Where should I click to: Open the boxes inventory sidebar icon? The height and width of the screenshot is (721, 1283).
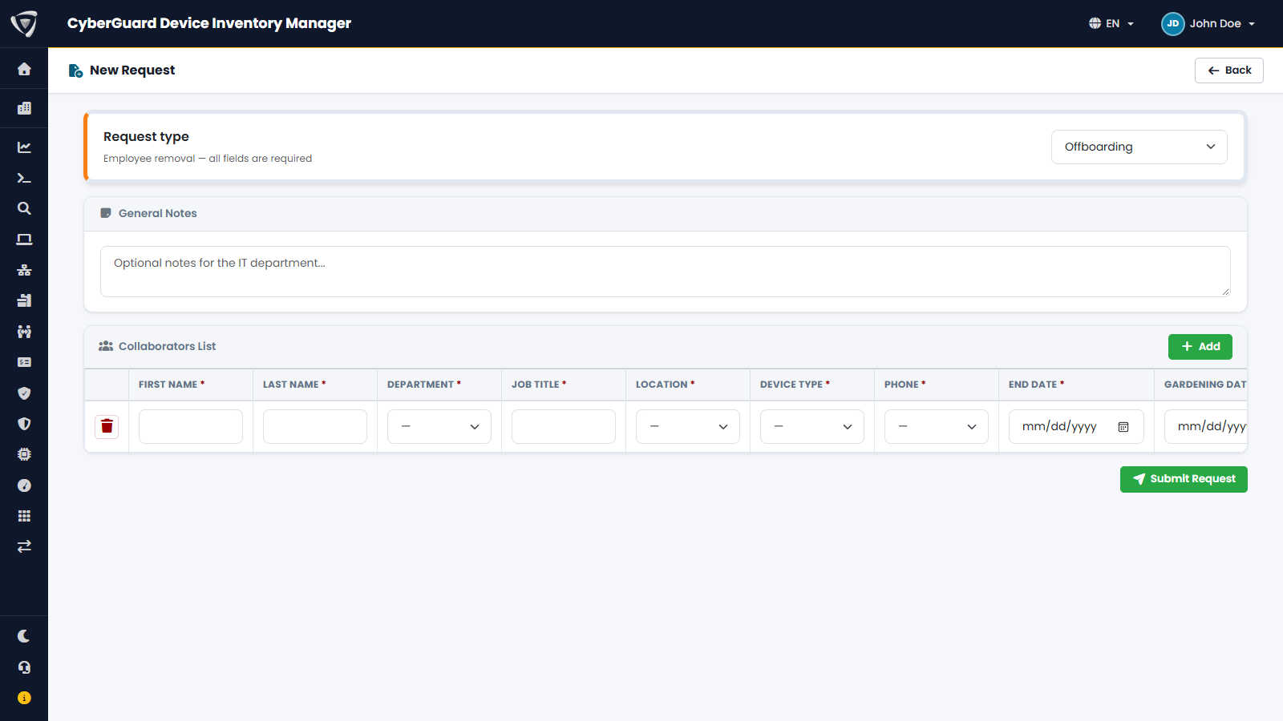(x=24, y=300)
